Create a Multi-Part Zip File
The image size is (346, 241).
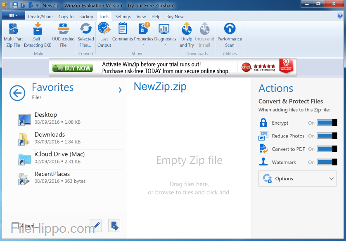13,35
